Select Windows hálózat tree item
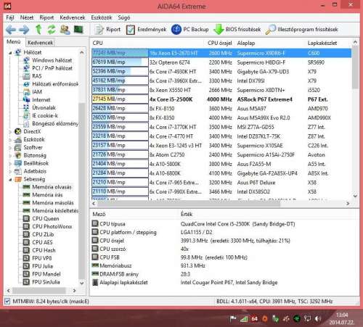 [x=52, y=60]
